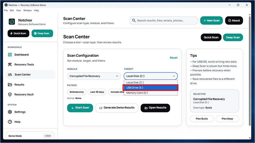The image size is (255, 143).
Task: Click the Start Scan button
Action: (80, 108)
